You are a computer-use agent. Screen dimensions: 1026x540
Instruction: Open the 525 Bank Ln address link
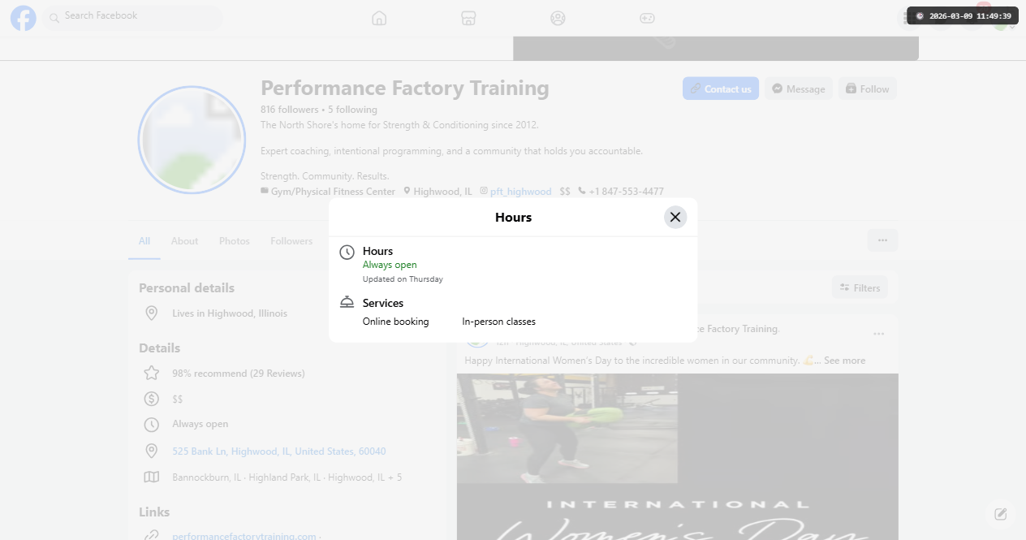click(279, 451)
